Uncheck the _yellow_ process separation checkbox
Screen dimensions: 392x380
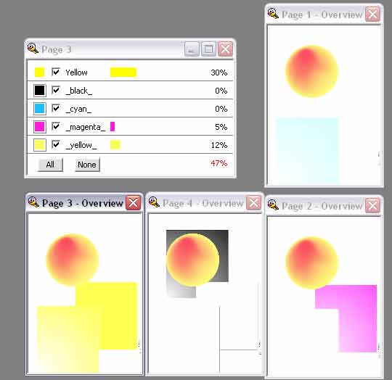point(55,144)
